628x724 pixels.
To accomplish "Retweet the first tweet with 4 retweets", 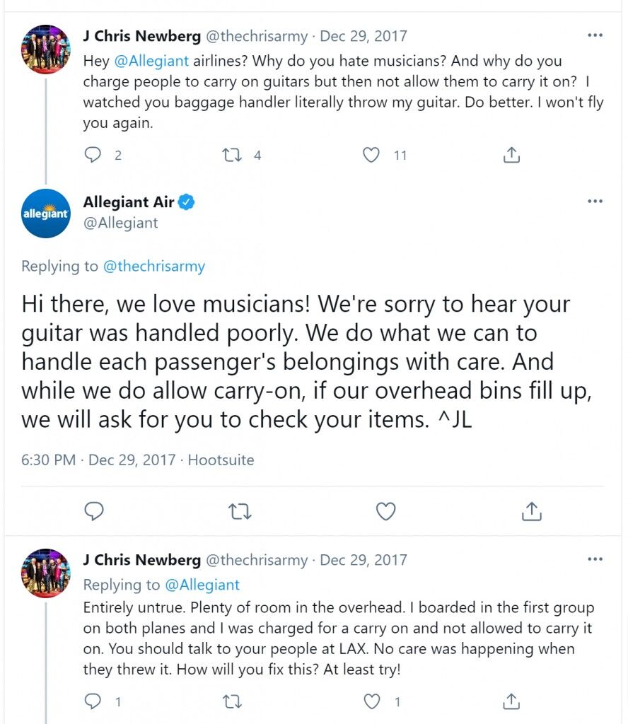I will [x=232, y=155].
